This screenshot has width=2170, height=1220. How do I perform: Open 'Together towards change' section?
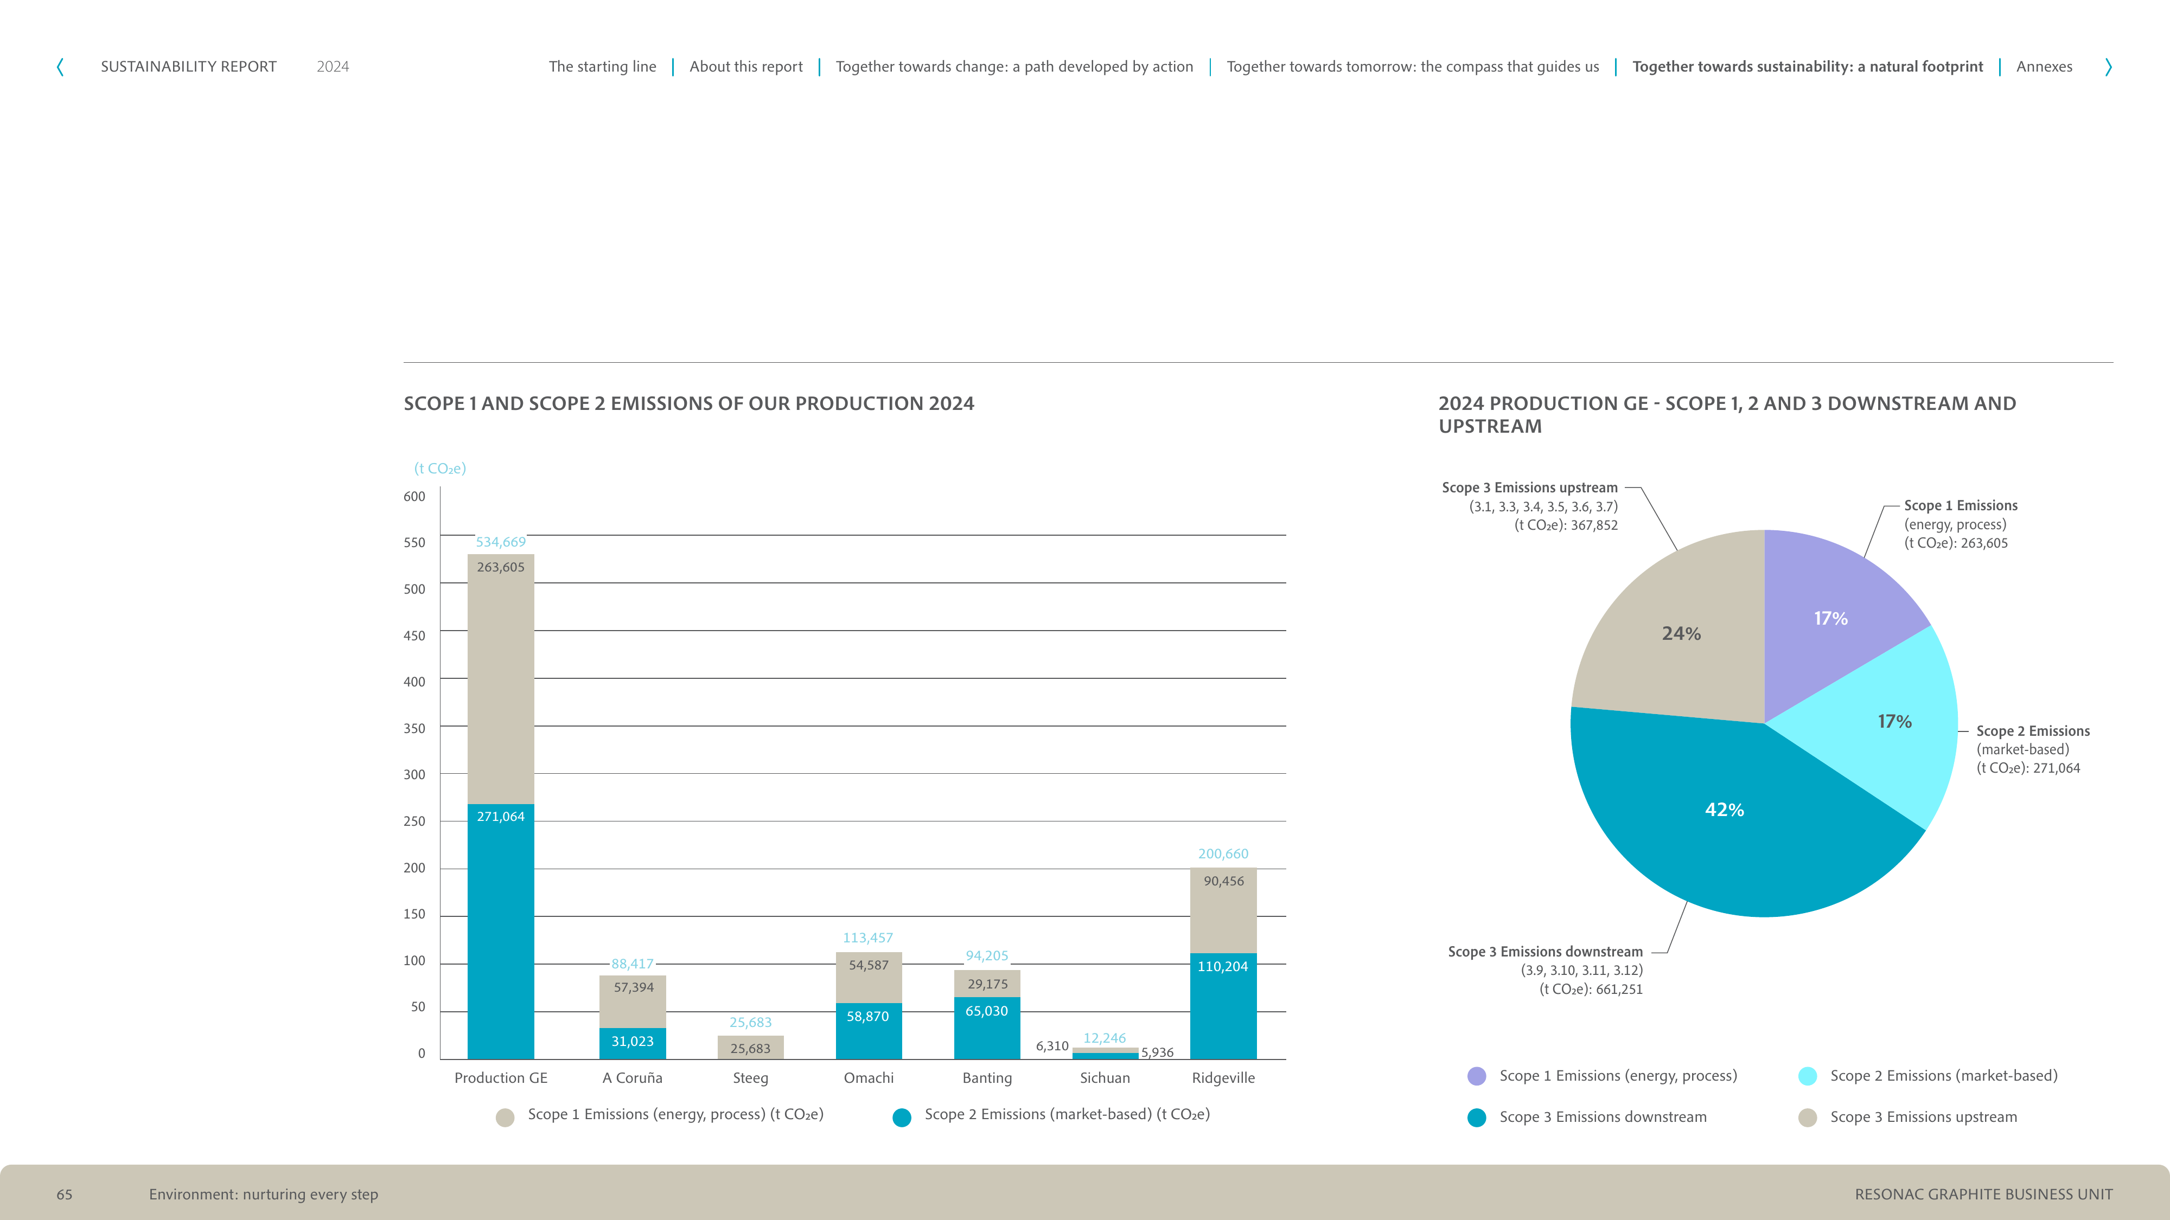(x=1014, y=67)
